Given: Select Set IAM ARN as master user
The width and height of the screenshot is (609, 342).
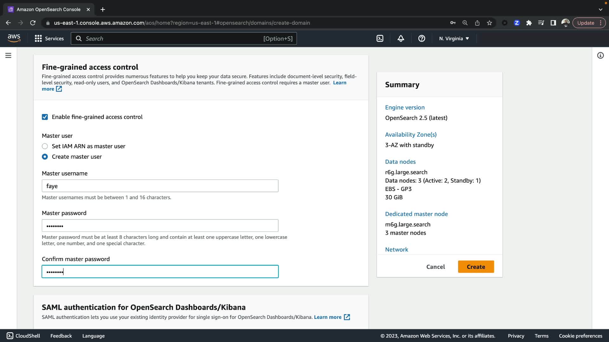Looking at the screenshot, I should click(x=45, y=146).
